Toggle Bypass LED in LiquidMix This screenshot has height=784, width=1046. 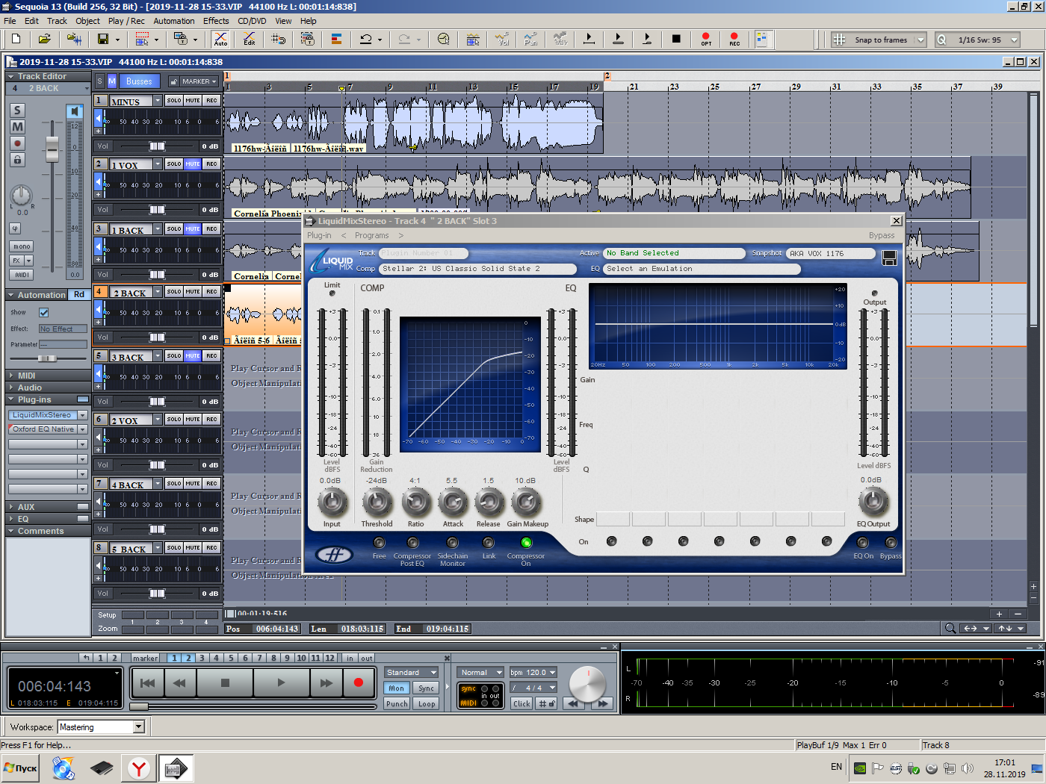point(891,543)
